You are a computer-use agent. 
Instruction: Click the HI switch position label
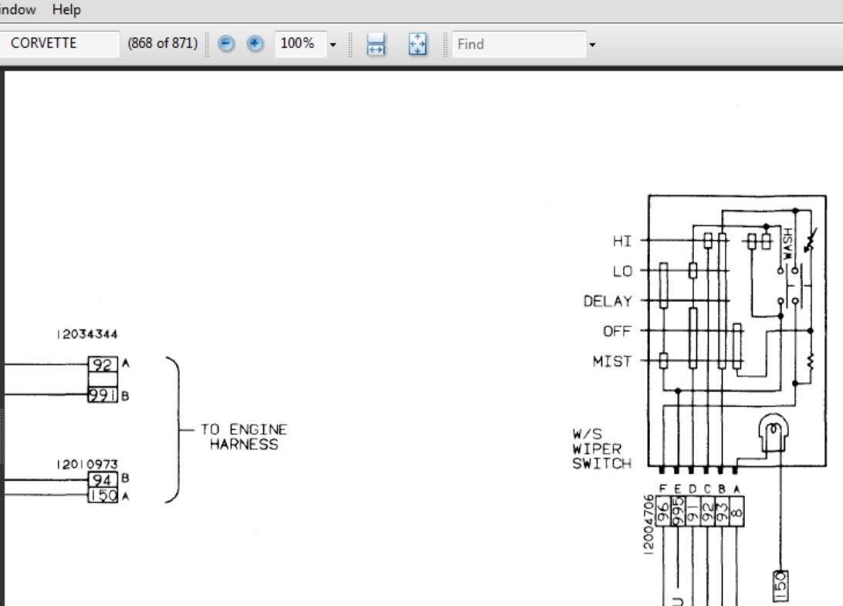(x=622, y=241)
